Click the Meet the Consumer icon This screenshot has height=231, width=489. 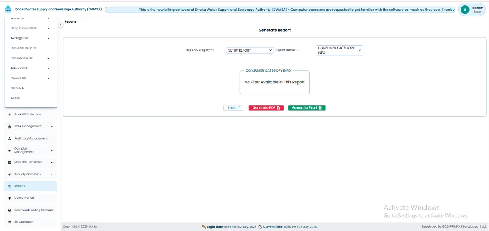pyautogui.click(x=10, y=162)
